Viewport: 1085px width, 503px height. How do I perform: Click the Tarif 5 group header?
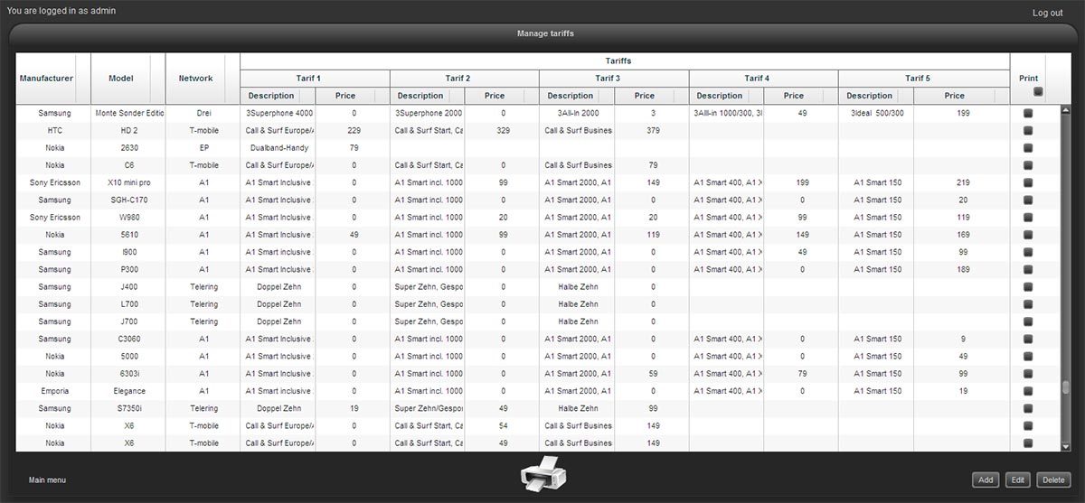[924, 79]
